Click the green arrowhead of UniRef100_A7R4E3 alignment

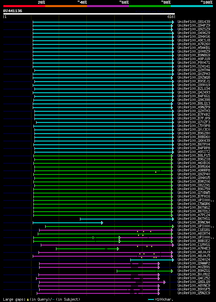point(118,249)
